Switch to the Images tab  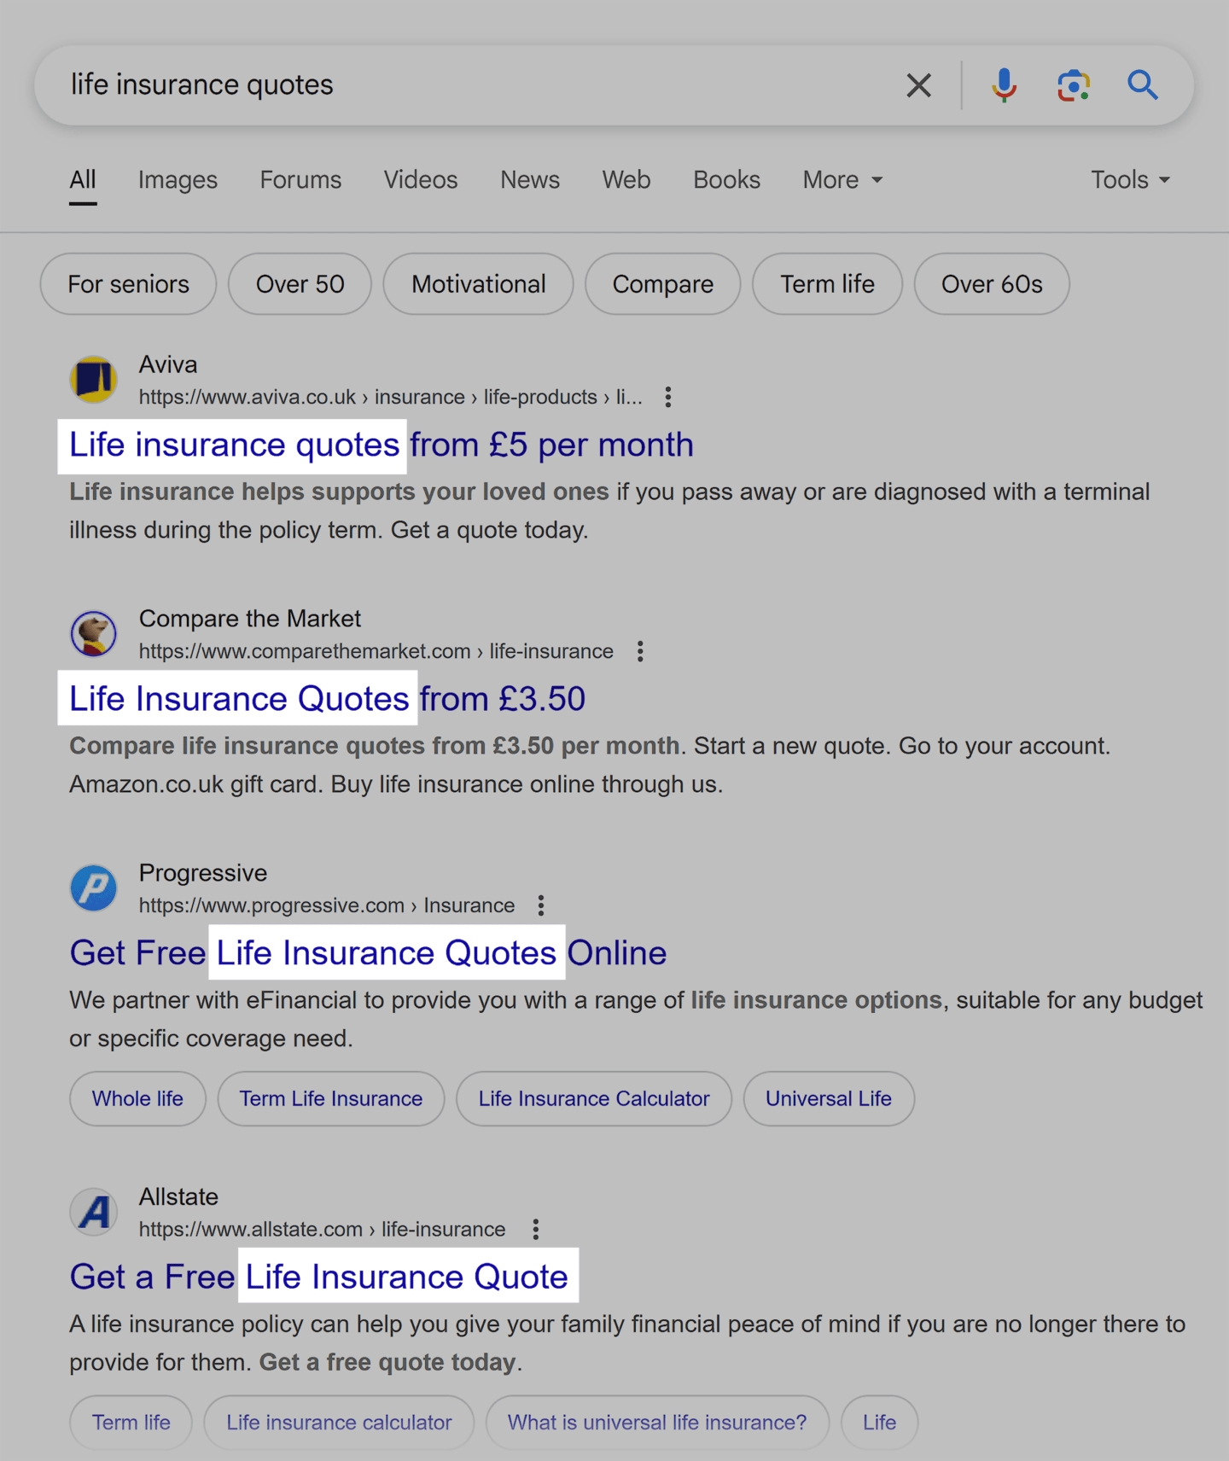pyautogui.click(x=178, y=180)
